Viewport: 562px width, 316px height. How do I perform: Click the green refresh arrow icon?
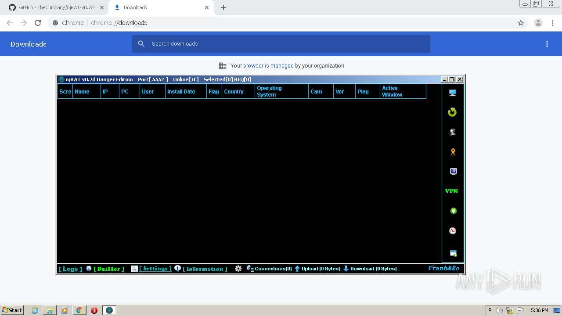pyautogui.click(x=452, y=112)
